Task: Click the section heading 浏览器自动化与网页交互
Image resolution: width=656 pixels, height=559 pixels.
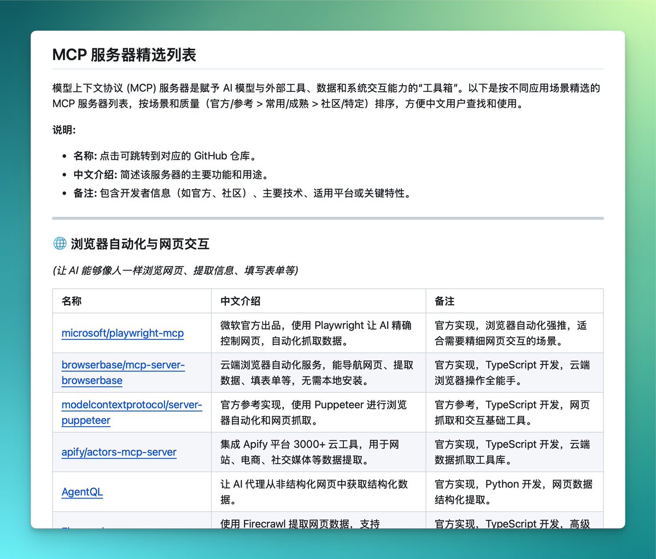Action: point(140,244)
